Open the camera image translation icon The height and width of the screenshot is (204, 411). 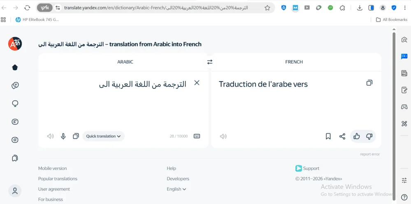(15, 140)
